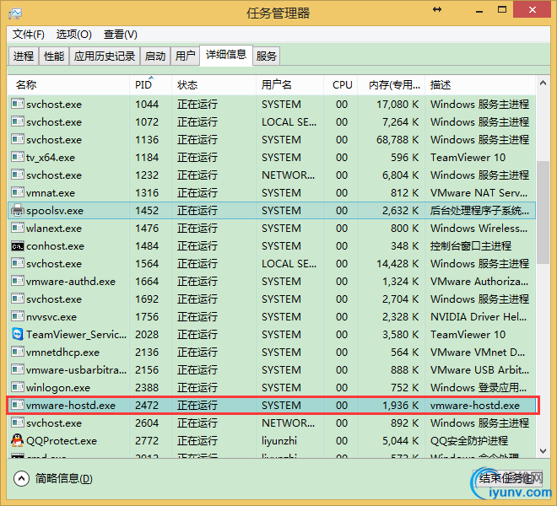The image size is (557, 506).
Task: Click the vertical scrollbar thumb
Action: (x=543, y=213)
